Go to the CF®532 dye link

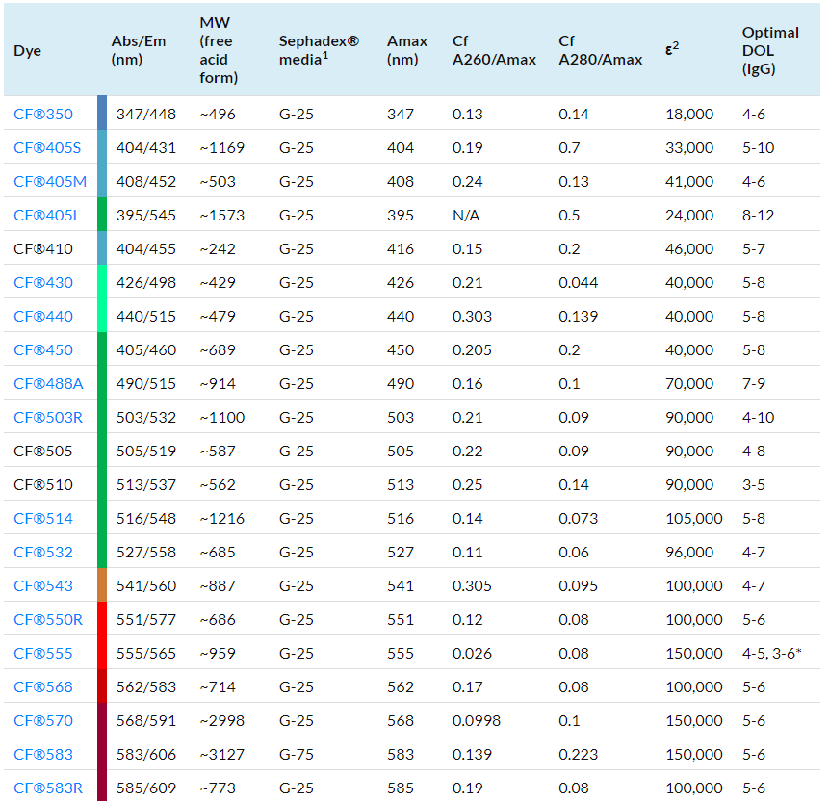pos(43,552)
